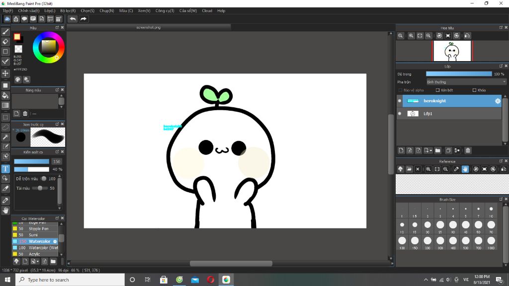The height and width of the screenshot is (286, 509).
Task: Select the Bucket fill tool
Action: (x=5, y=95)
